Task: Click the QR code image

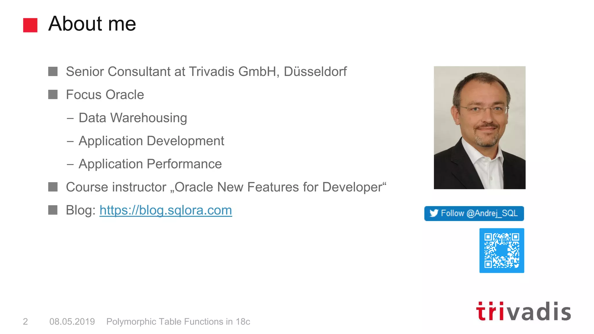Action: point(501,251)
